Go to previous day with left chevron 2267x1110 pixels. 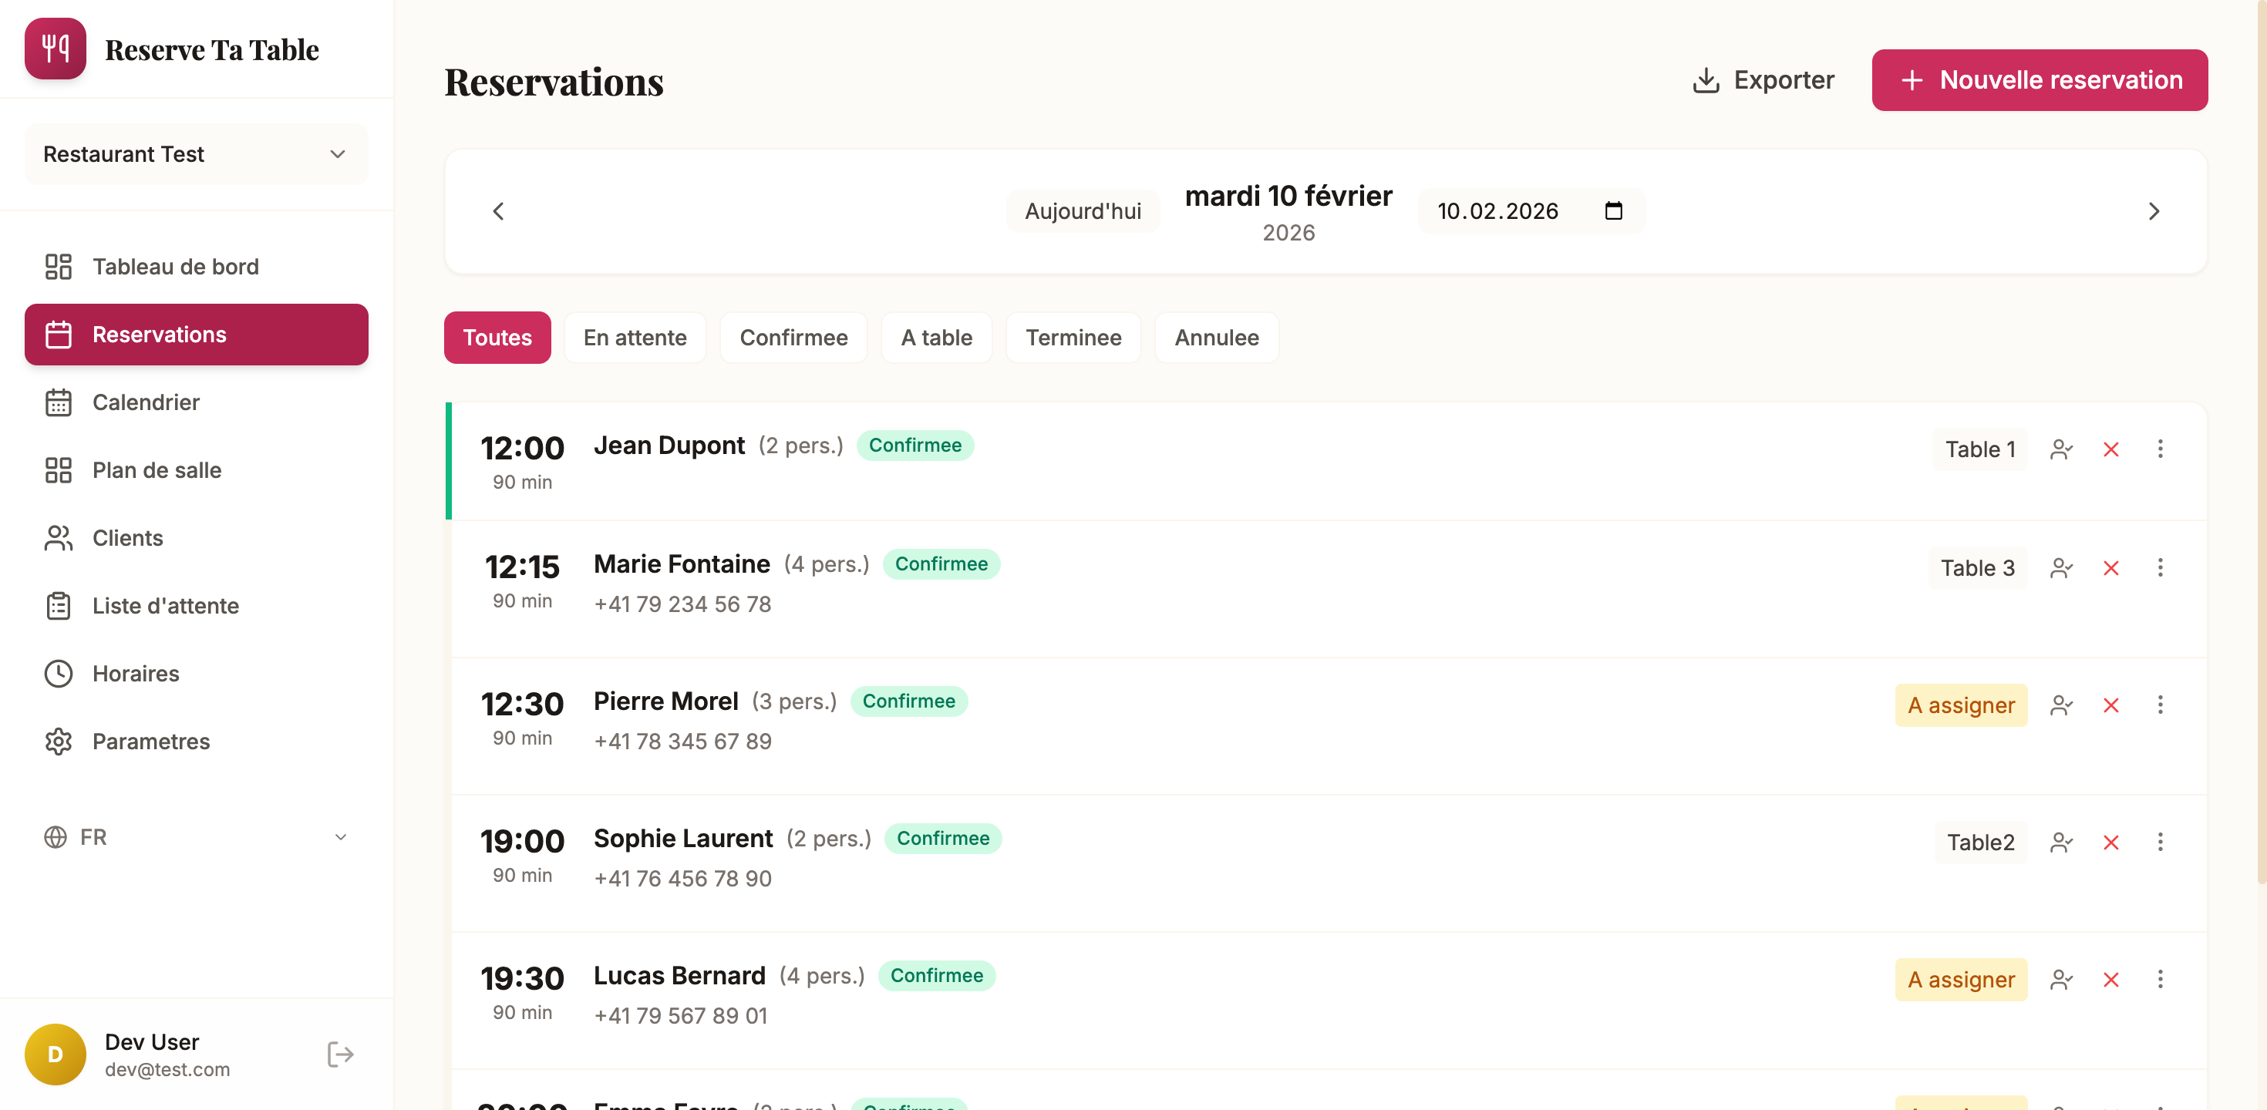tap(498, 211)
